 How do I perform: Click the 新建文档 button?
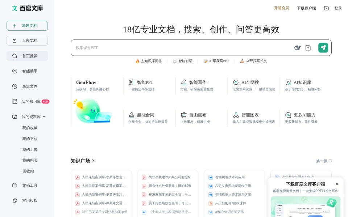(x=27, y=26)
